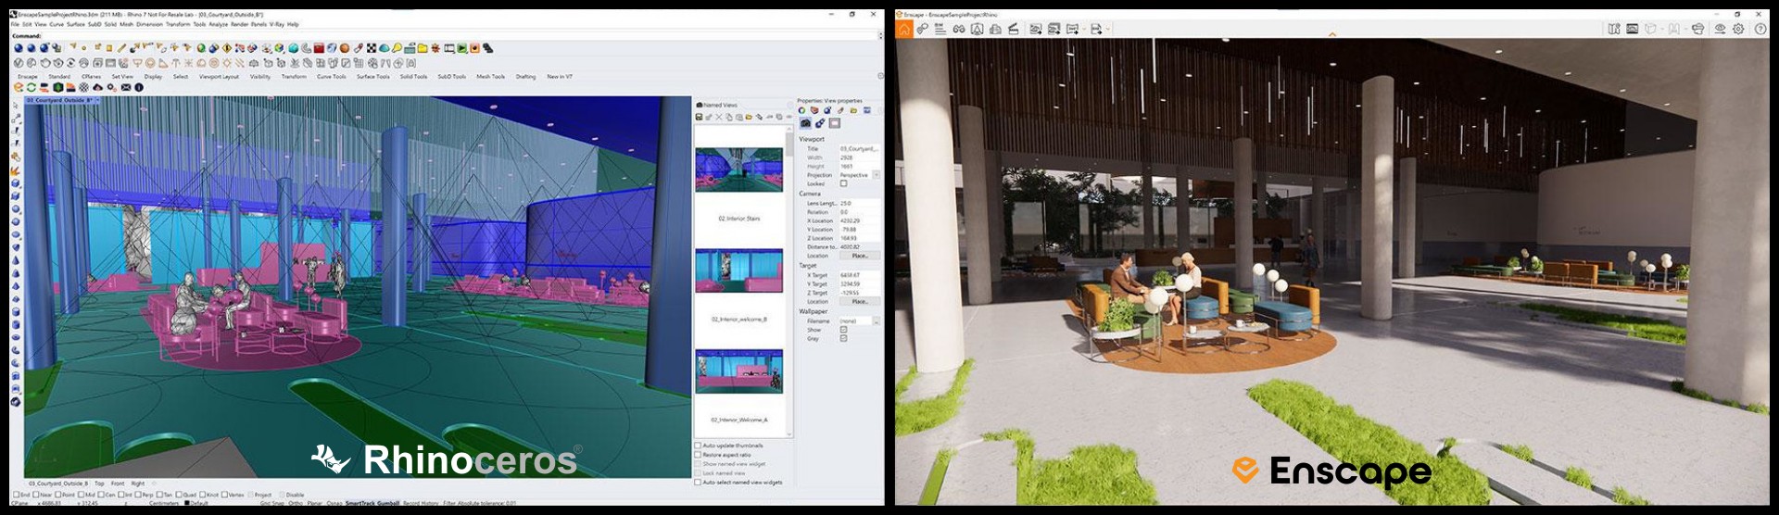Click the orange sphere icon in Rhino toolbar

[x=345, y=48]
